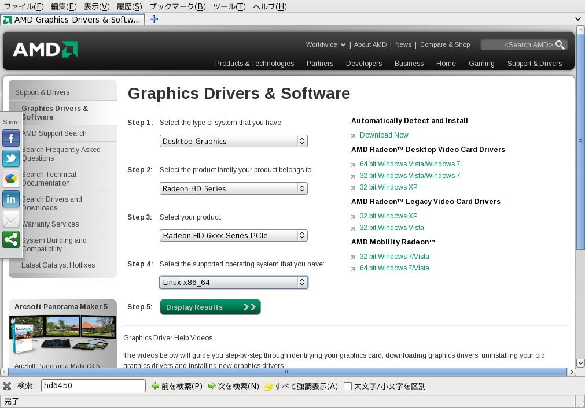Viewport: 585px width, 408px height.
Task: Open the green general share icon
Action: [11, 239]
